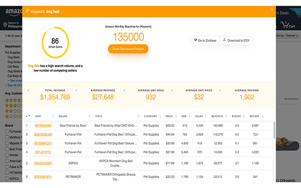The width and height of the screenshot is (301, 188).
Task: Click the search magnifier icon beside Keyword
Action: (x=27, y=11)
